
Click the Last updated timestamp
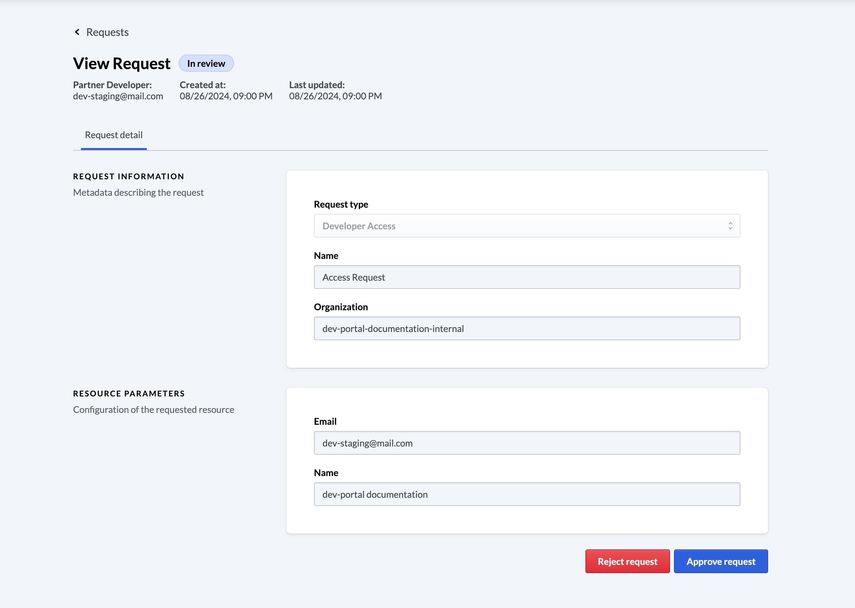(335, 96)
